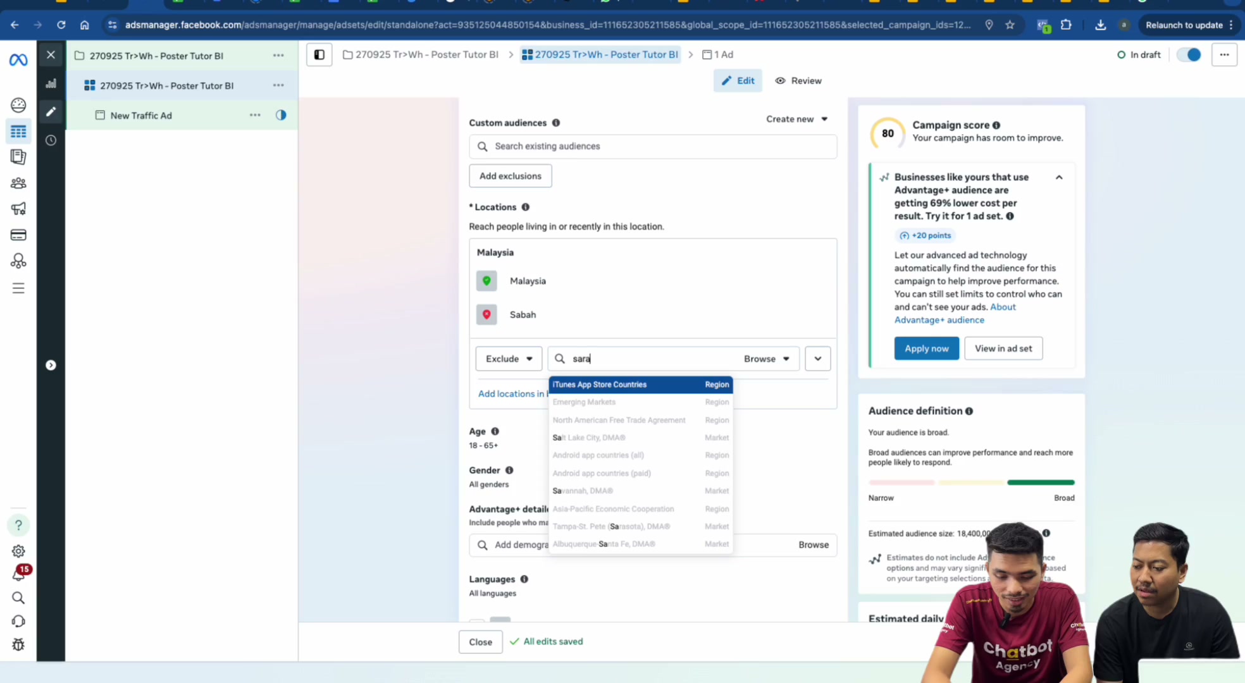Toggle the ad set on/off switch

(1189, 55)
